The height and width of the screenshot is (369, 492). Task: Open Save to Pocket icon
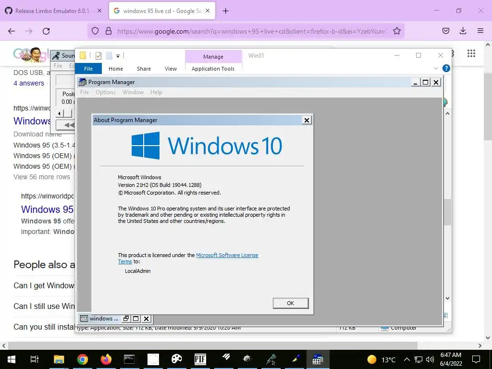tap(445, 31)
